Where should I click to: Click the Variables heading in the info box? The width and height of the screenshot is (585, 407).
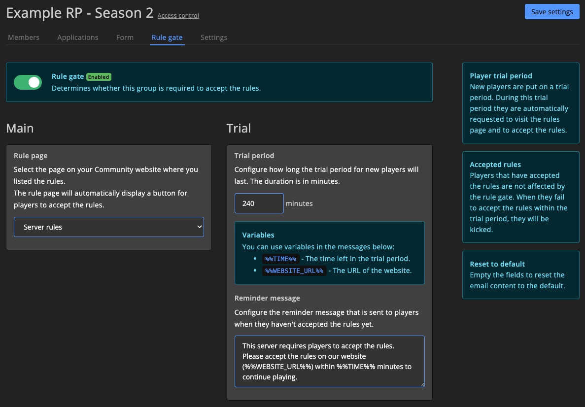coord(258,235)
